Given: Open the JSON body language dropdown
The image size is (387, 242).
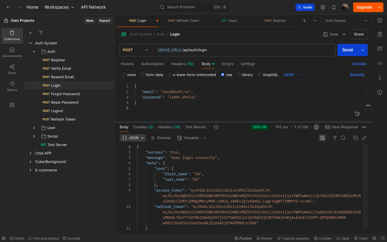Looking at the screenshot, I should click(x=292, y=74).
